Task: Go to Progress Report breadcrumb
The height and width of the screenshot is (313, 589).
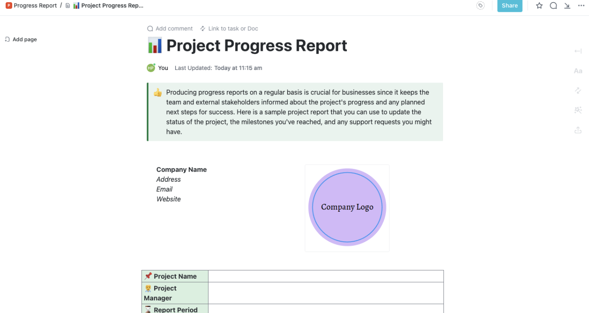Action: pyautogui.click(x=35, y=6)
